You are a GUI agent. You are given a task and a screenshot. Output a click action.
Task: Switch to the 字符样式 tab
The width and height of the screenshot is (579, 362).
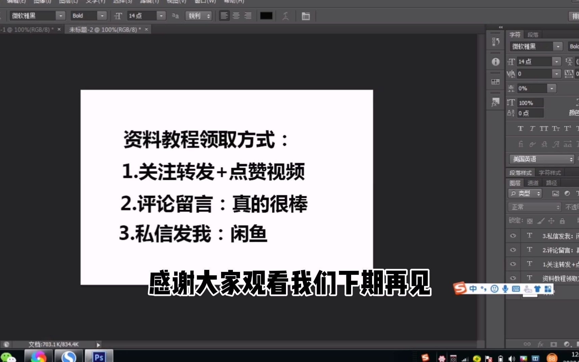550,173
